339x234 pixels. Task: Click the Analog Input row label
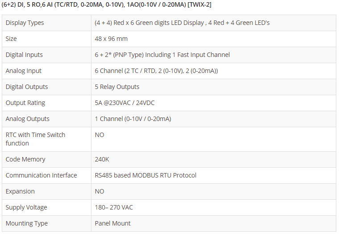pos(24,71)
